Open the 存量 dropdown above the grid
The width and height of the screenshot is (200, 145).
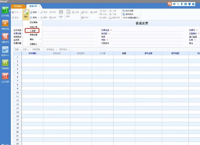click(18, 49)
